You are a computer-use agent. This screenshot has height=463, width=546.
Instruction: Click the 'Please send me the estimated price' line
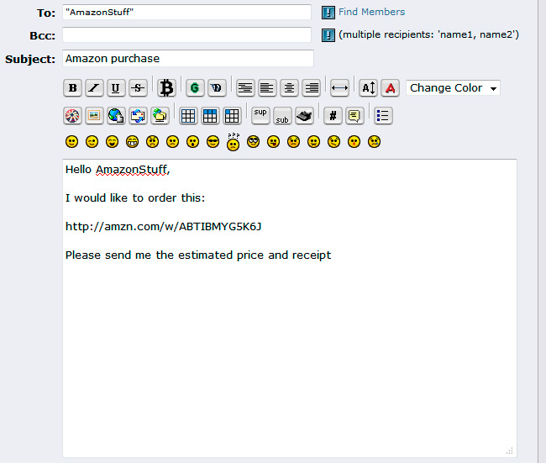coord(198,255)
